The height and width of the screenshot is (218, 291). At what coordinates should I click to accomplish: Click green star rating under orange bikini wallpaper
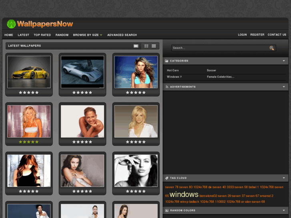click(29, 142)
